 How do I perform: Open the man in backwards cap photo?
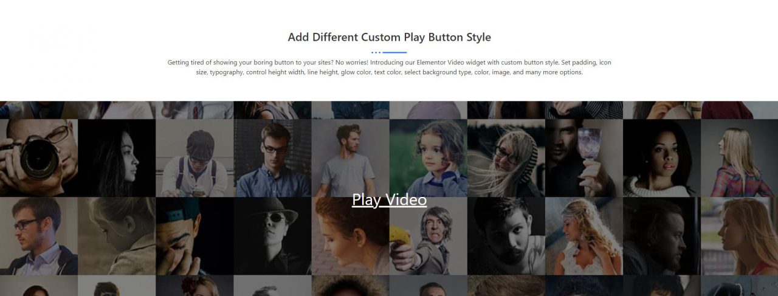[194, 236]
